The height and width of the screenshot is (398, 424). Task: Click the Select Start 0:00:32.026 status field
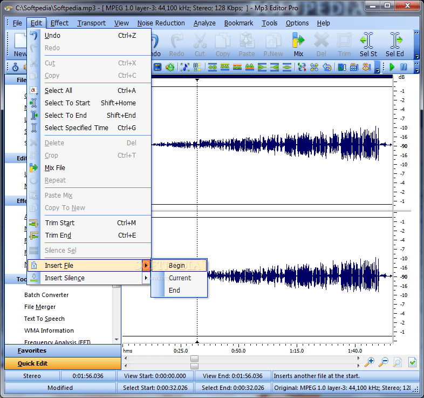coord(155,388)
